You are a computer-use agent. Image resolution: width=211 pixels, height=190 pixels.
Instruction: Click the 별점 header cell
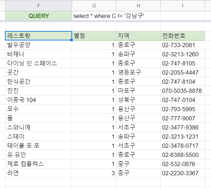tap(94, 36)
